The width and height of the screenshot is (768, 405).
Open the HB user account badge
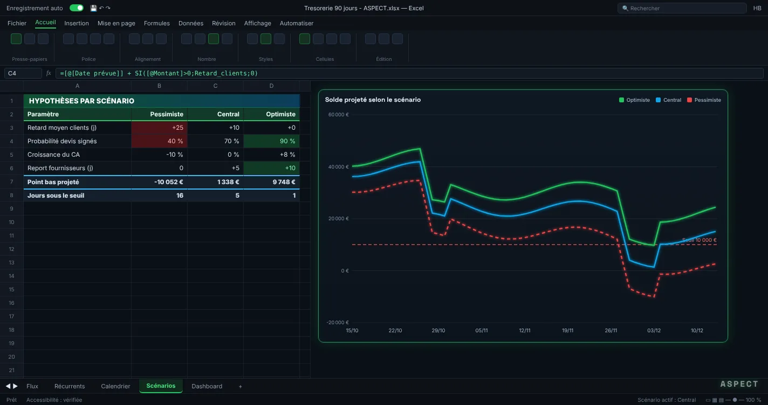[x=757, y=8]
